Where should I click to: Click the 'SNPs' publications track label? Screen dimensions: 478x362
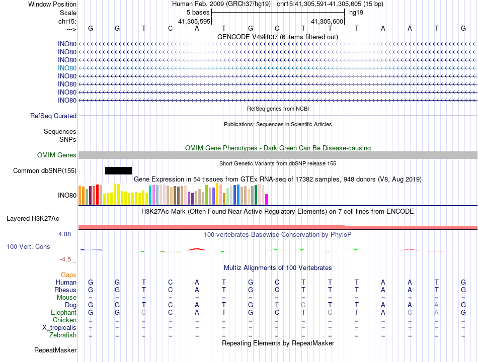pos(68,139)
